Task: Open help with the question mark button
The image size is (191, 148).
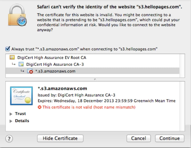Action: [x=9, y=139]
